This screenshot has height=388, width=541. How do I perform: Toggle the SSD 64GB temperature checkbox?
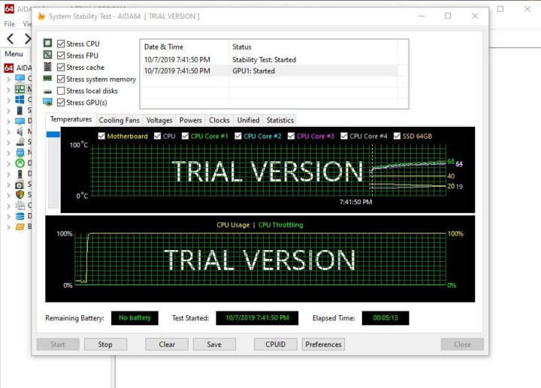point(397,136)
